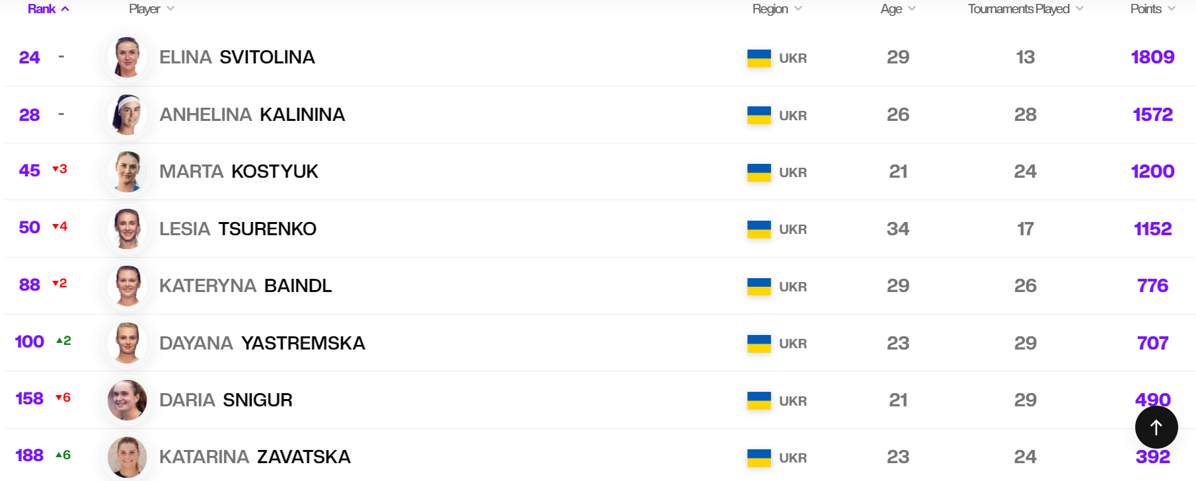Click Daria Snigur's profile photo
The width and height of the screenshot is (1196, 481).
click(127, 400)
